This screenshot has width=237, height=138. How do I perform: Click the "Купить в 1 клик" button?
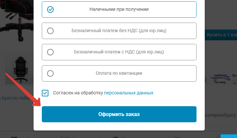(x=221, y=35)
